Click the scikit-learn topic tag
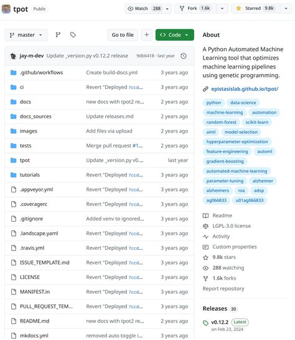The width and height of the screenshot is (295, 340). (257, 122)
